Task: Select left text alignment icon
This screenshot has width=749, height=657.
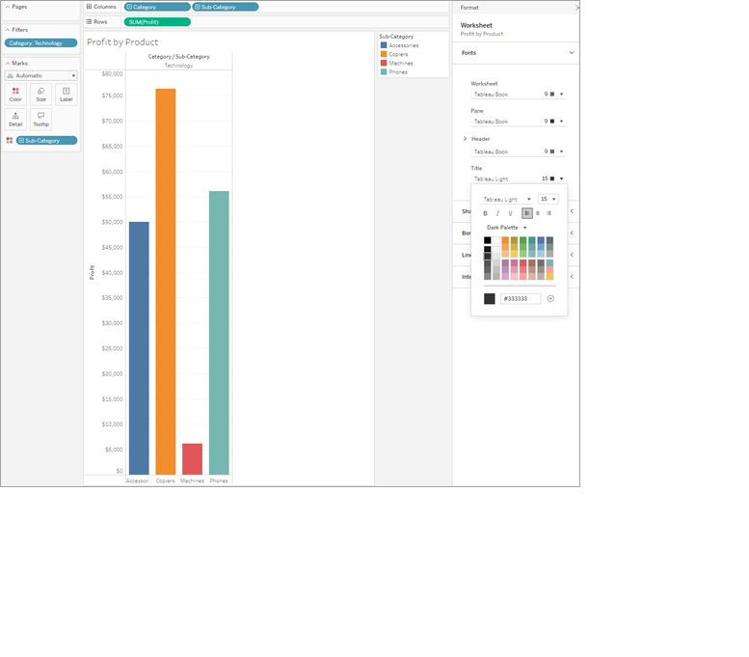Action: point(527,213)
